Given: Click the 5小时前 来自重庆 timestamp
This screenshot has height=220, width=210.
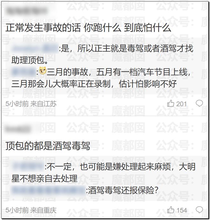Looking at the screenshot, I should coord(31,210).
